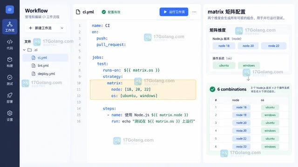The width and height of the screenshot is (298, 167).
Task: Click windows chip in row 2
Action: click(270, 115)
